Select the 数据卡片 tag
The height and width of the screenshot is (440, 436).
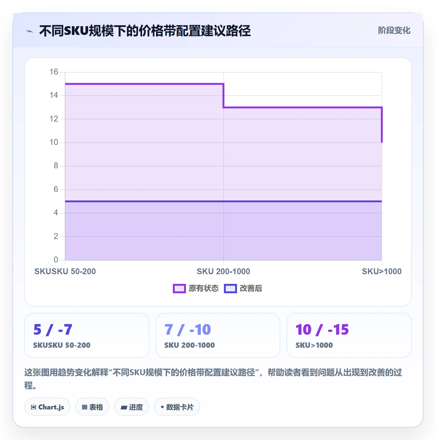177,407
